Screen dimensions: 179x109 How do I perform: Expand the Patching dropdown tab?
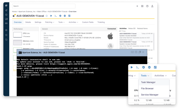pyautogui.click(x=50, y=22)
